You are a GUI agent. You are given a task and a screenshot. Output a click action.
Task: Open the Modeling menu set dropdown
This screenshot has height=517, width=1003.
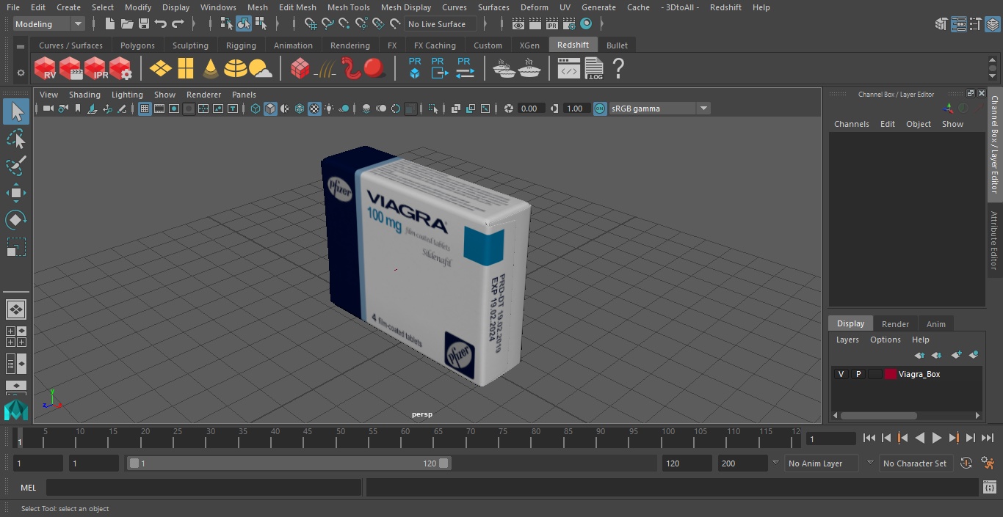coord(49,24)
